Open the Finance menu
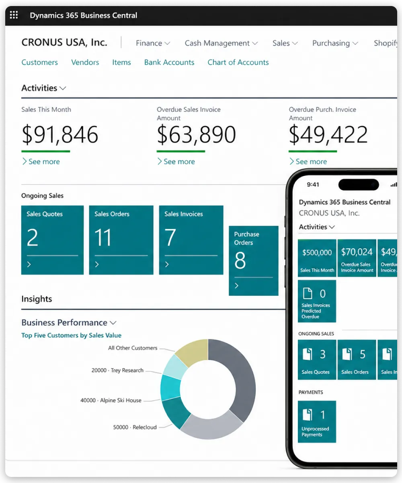 (x=153, y=43)
